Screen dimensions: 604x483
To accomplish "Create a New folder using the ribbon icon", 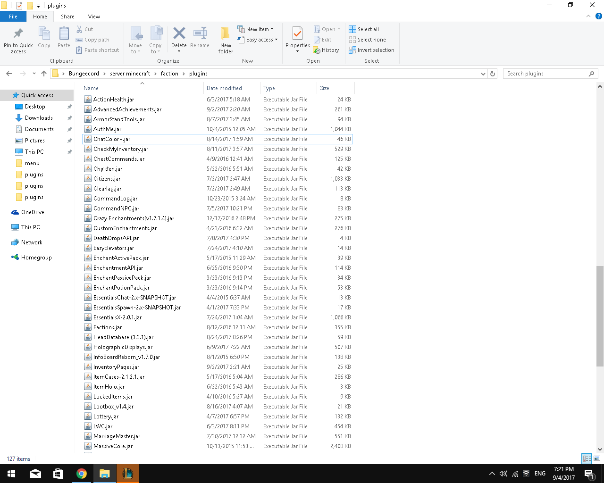I will tap(225, 40).
